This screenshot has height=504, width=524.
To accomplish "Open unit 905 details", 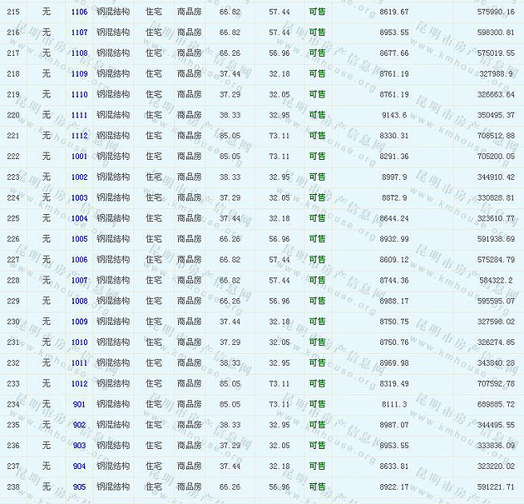I will coord(79,487).
